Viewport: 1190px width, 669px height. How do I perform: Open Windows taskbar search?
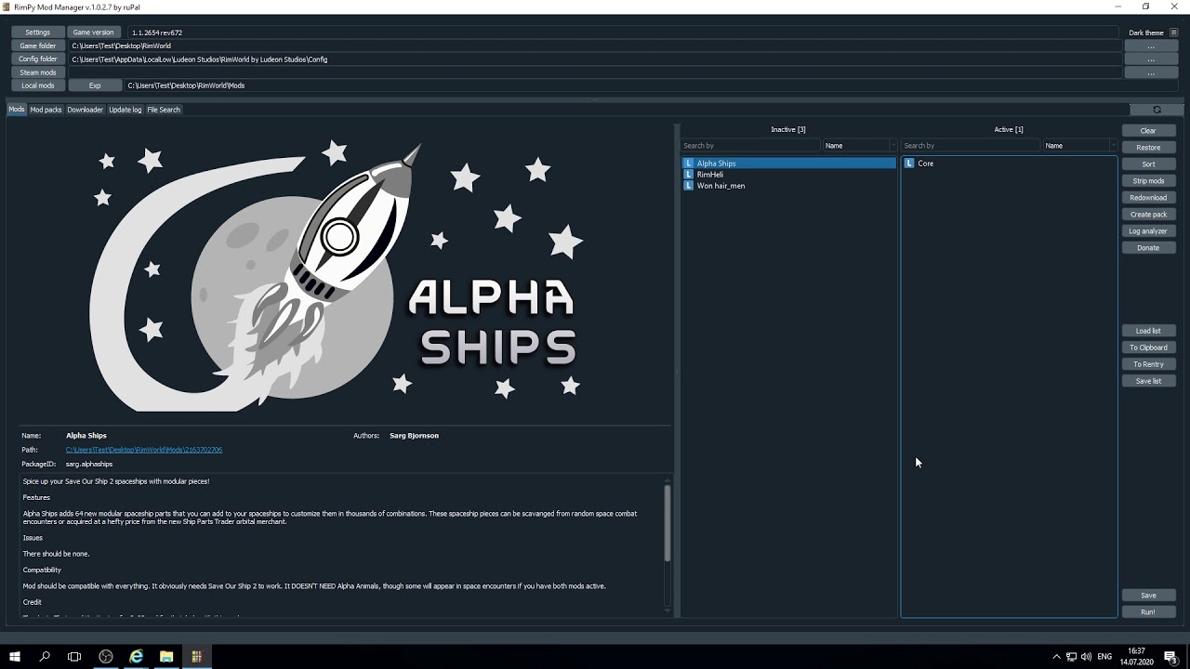coord(45,657)
